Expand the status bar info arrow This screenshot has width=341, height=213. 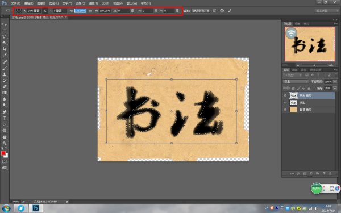click(x=68, y=202)
